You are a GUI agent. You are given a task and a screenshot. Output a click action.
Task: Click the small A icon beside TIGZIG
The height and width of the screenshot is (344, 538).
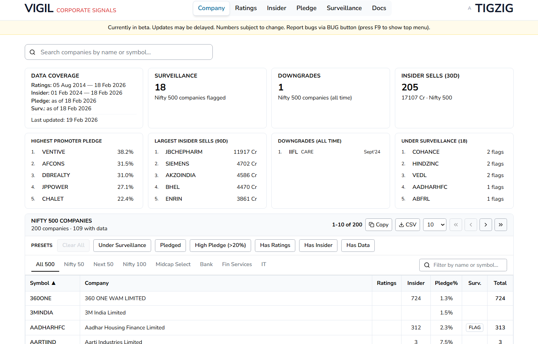(469, 8)
